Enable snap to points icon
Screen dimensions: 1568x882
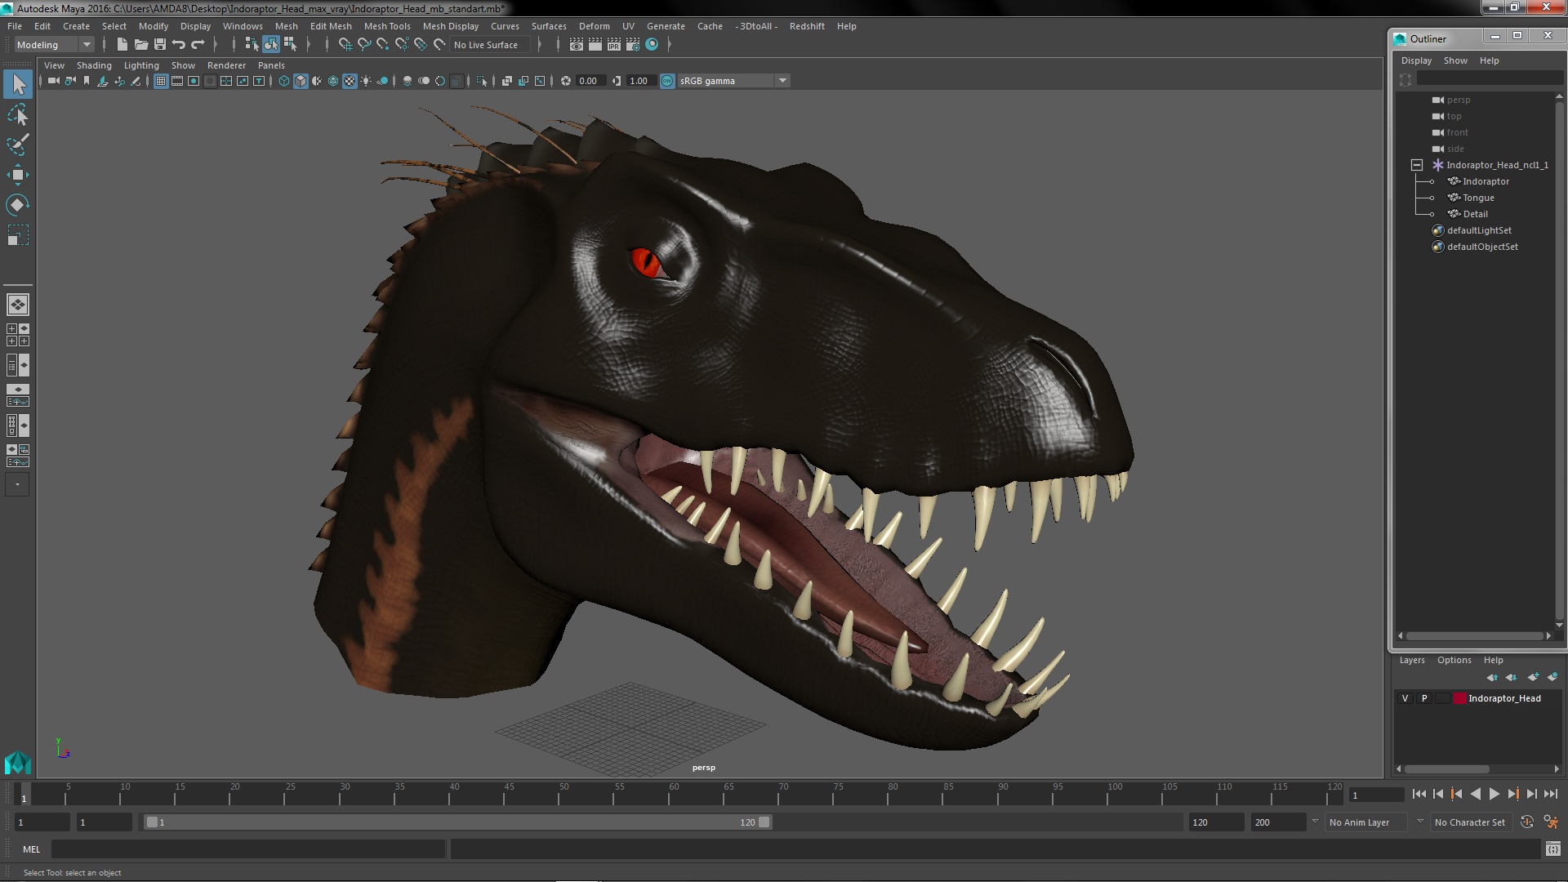point(383,45)
